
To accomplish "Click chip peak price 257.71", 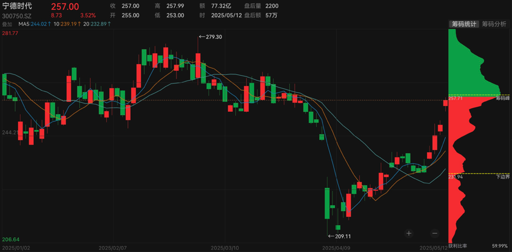I will coord(455,98).
